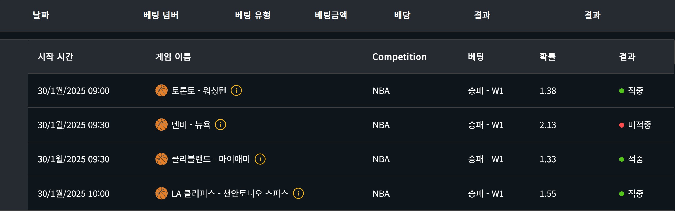Open info icon beside 덴버 - 뉴욕

click(220, 125)
